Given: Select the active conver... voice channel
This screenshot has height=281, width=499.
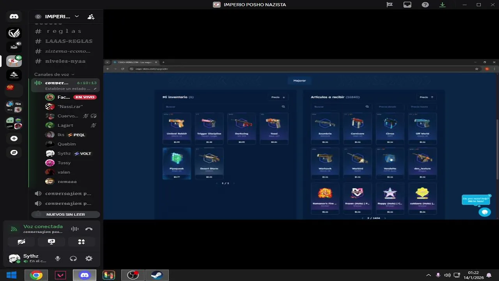Looking at the screenshot, I should 65,85.
